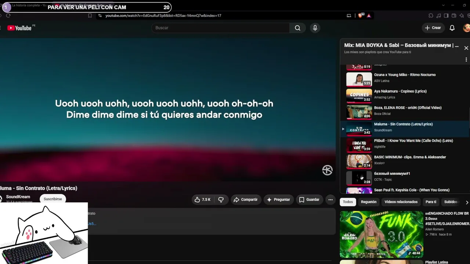Click the Compartir share button
The width and height of the screenshot is (470, 264).
(246, 199)
